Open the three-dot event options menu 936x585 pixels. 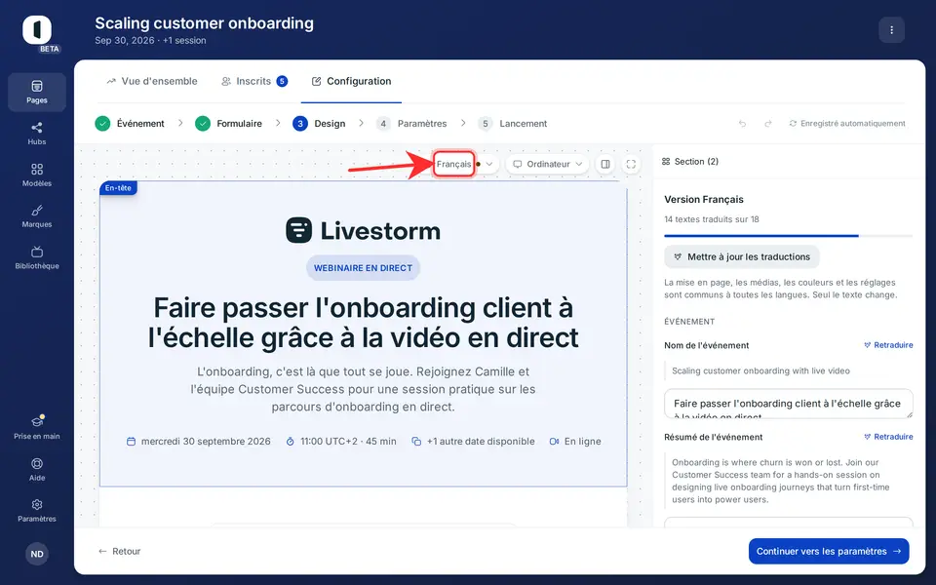click(x=891, y=30)
